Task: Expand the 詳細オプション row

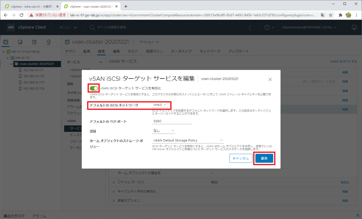Action: [x=114, y=201]
